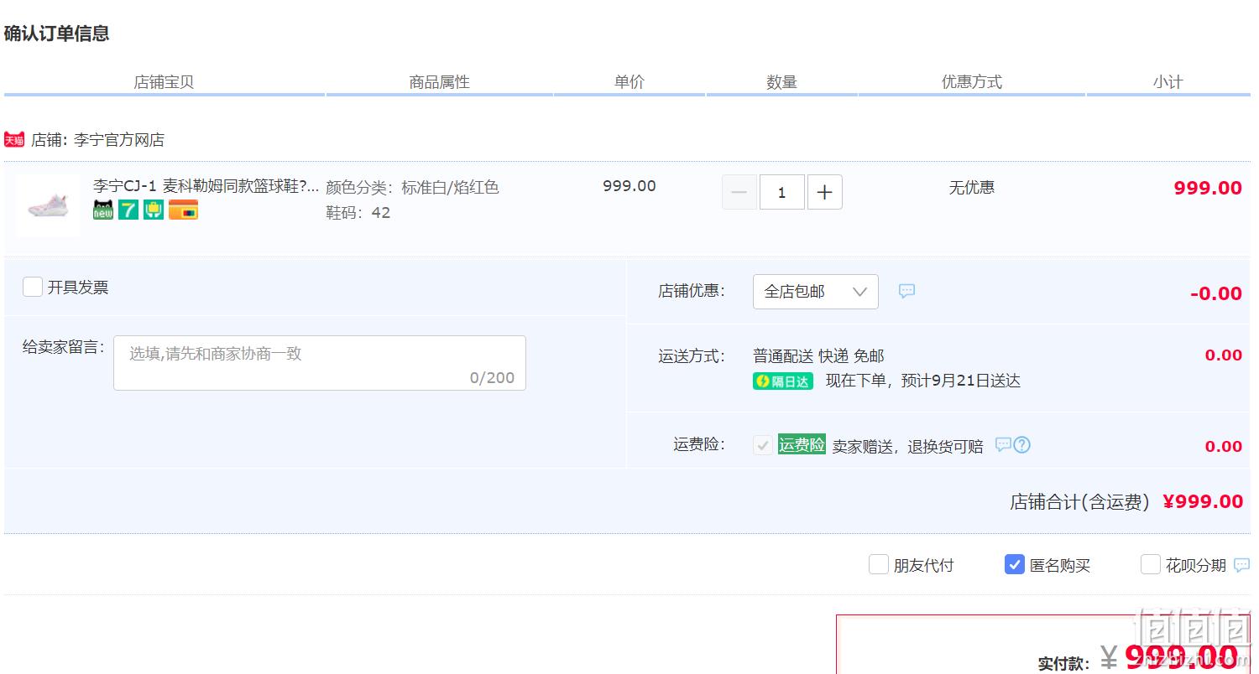Click the 商品属性 column header
1259x674 pixels.
coord(440,82)
